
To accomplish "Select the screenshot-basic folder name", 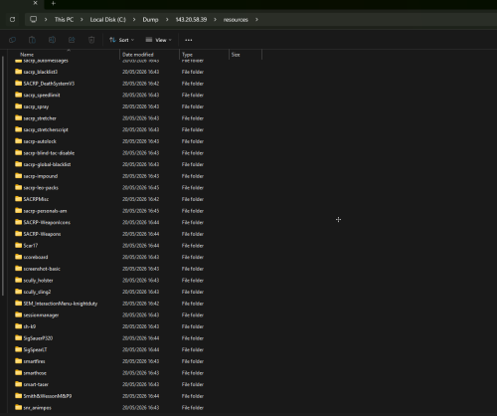I will [42, 269].
